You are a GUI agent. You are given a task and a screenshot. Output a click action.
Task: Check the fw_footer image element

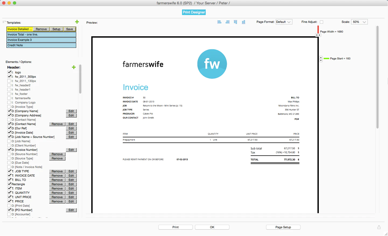(x=9, y=94)
